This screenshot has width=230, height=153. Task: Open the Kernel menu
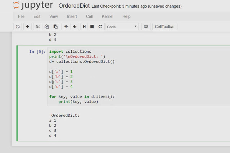coord(107,16)
